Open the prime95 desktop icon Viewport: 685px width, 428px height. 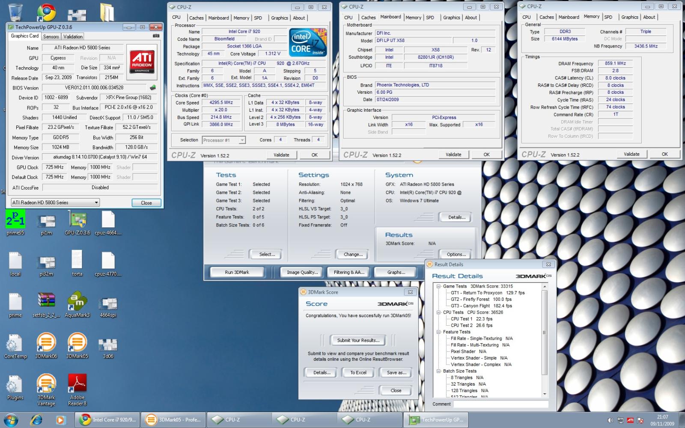pos(15,223)
